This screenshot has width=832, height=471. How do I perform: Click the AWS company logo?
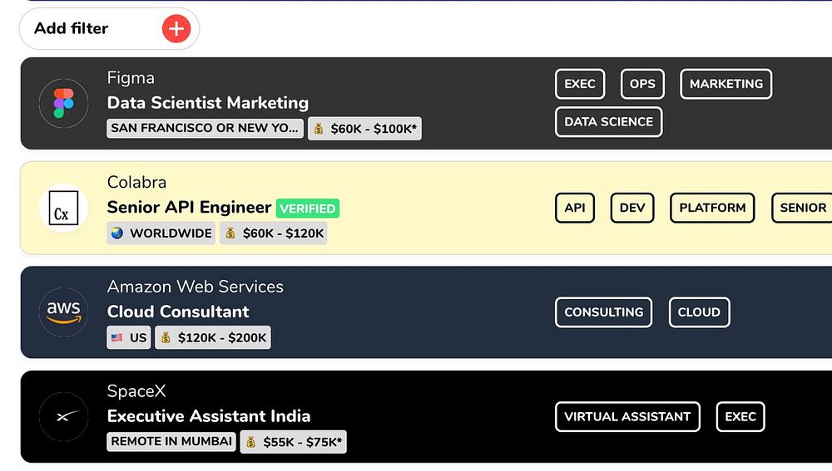click(64, 312)
